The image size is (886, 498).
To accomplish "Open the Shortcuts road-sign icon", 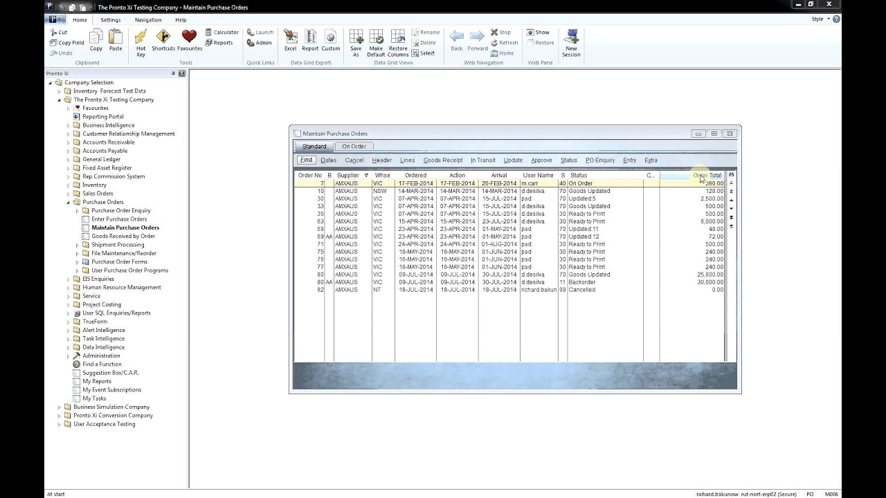I will tap(163, 36).
